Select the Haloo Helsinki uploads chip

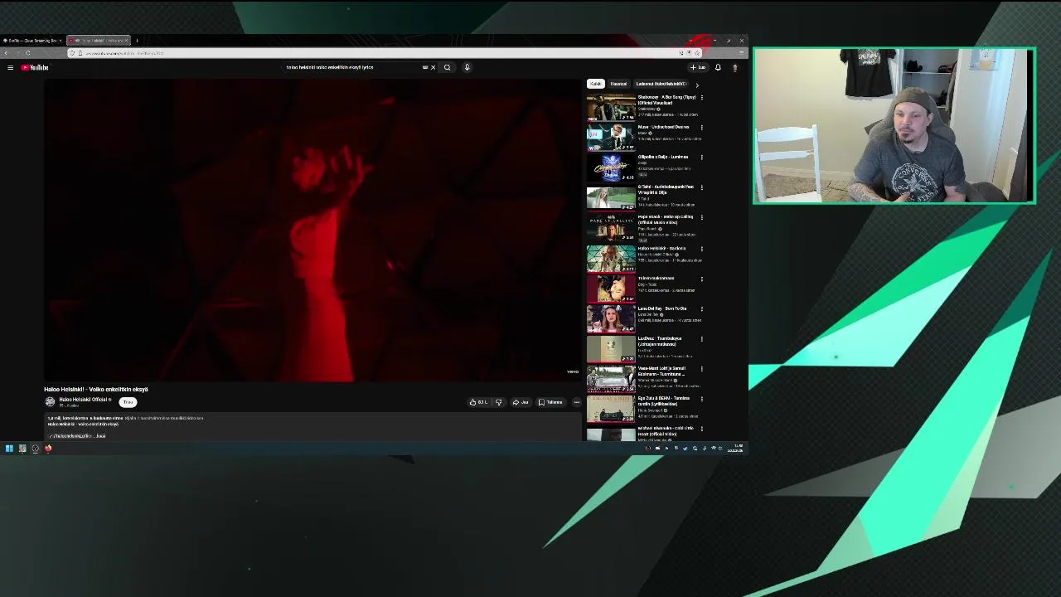pyautogui.click(x=661, y=84)
